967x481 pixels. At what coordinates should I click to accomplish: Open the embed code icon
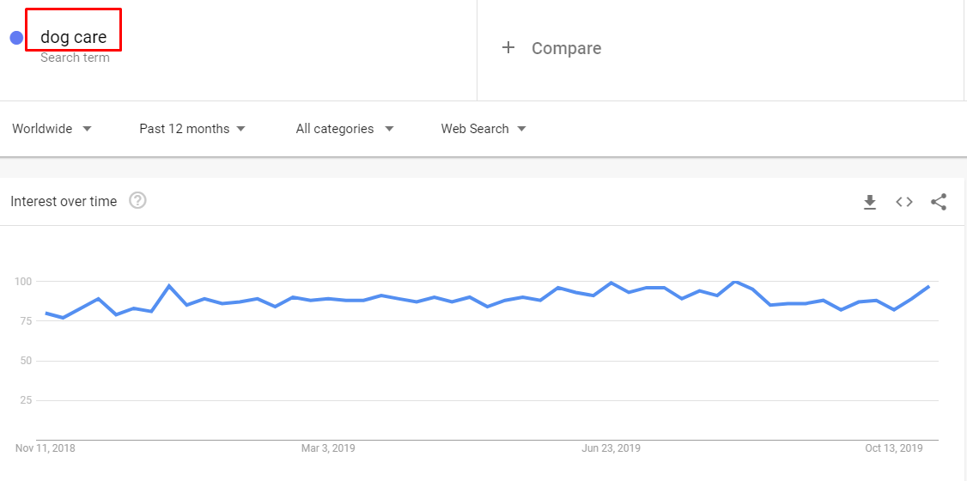[x=904, y=202]
